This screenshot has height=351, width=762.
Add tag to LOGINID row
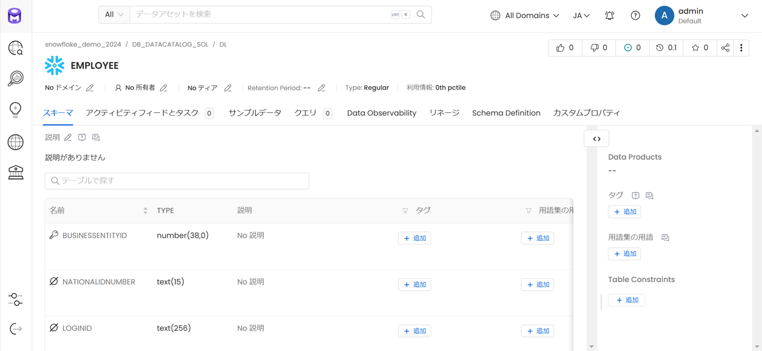coord(415,331)
